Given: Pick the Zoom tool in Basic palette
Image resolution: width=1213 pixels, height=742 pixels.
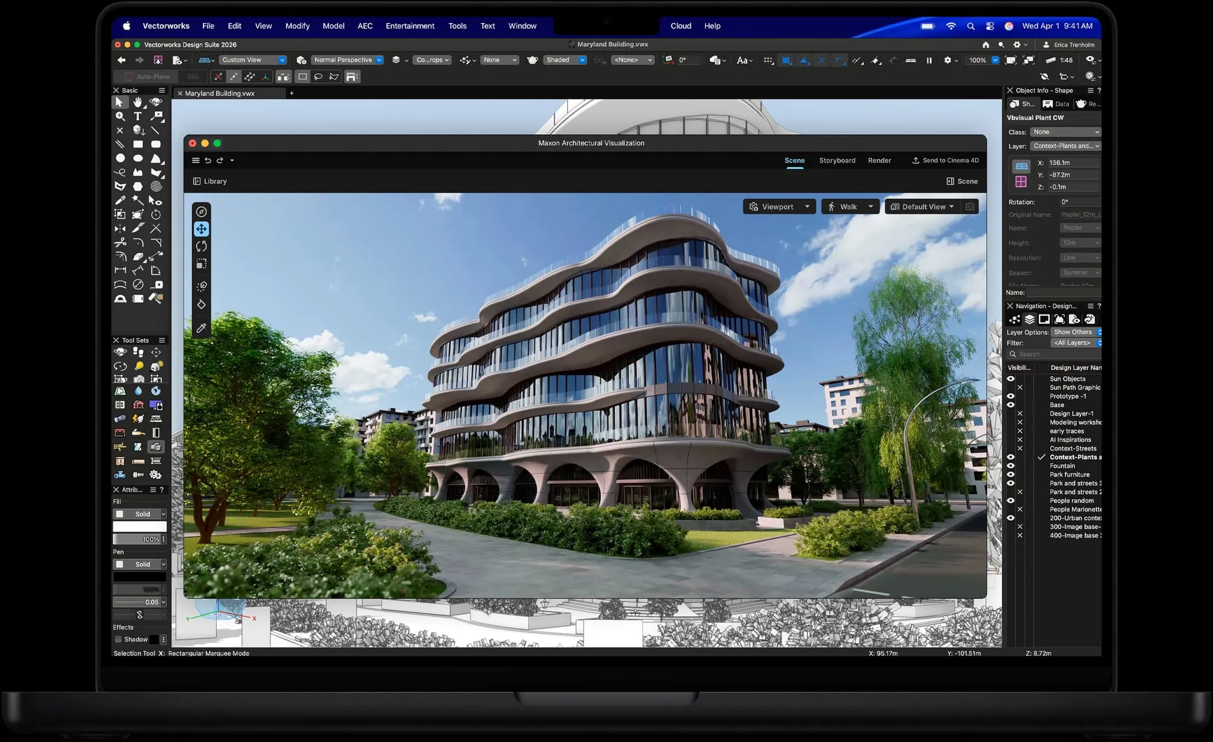Looking at the screenshot, I should pos(120,116).
